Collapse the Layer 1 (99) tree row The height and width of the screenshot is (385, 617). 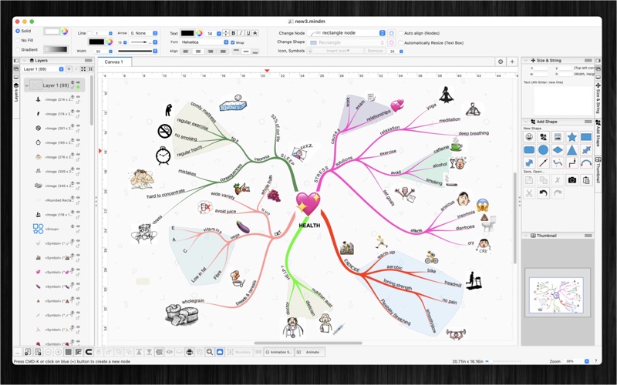point(27,85)
